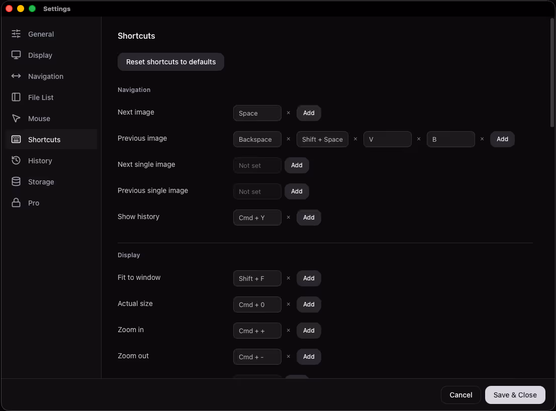The height and width of the screenshot is (411, 556).
Task: Click Reset shortcuts to defaults
Action: (x=171, y=62)
